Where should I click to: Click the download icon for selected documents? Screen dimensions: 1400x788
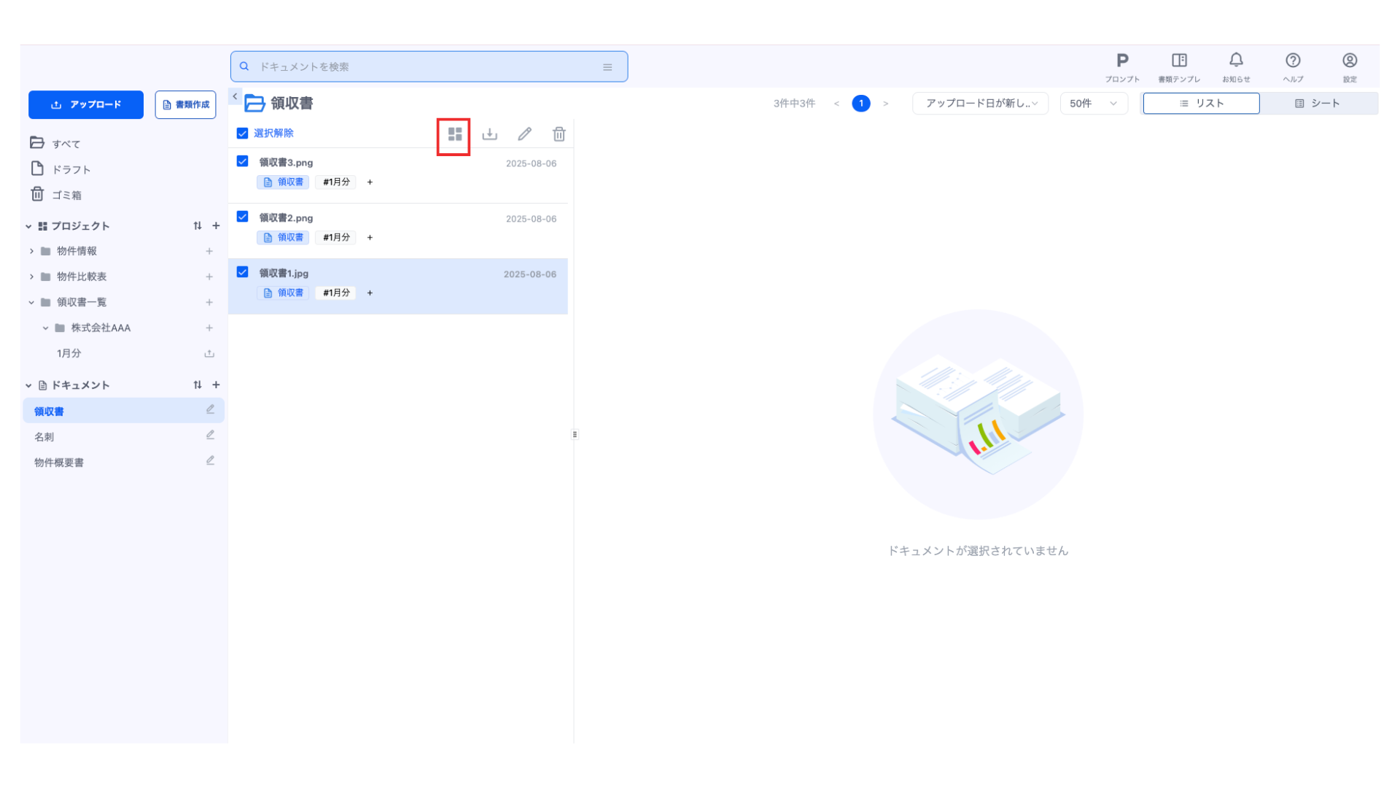(x=489, y=134)
